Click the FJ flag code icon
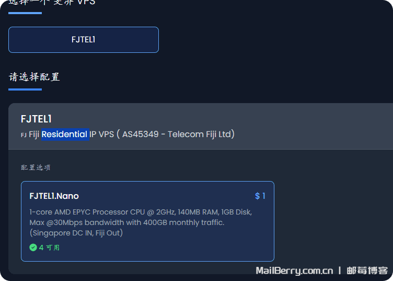393x281 pixels. [24, 135]
